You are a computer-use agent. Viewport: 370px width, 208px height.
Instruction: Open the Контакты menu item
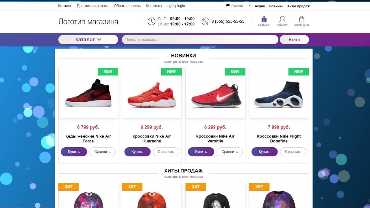(154, 6)
